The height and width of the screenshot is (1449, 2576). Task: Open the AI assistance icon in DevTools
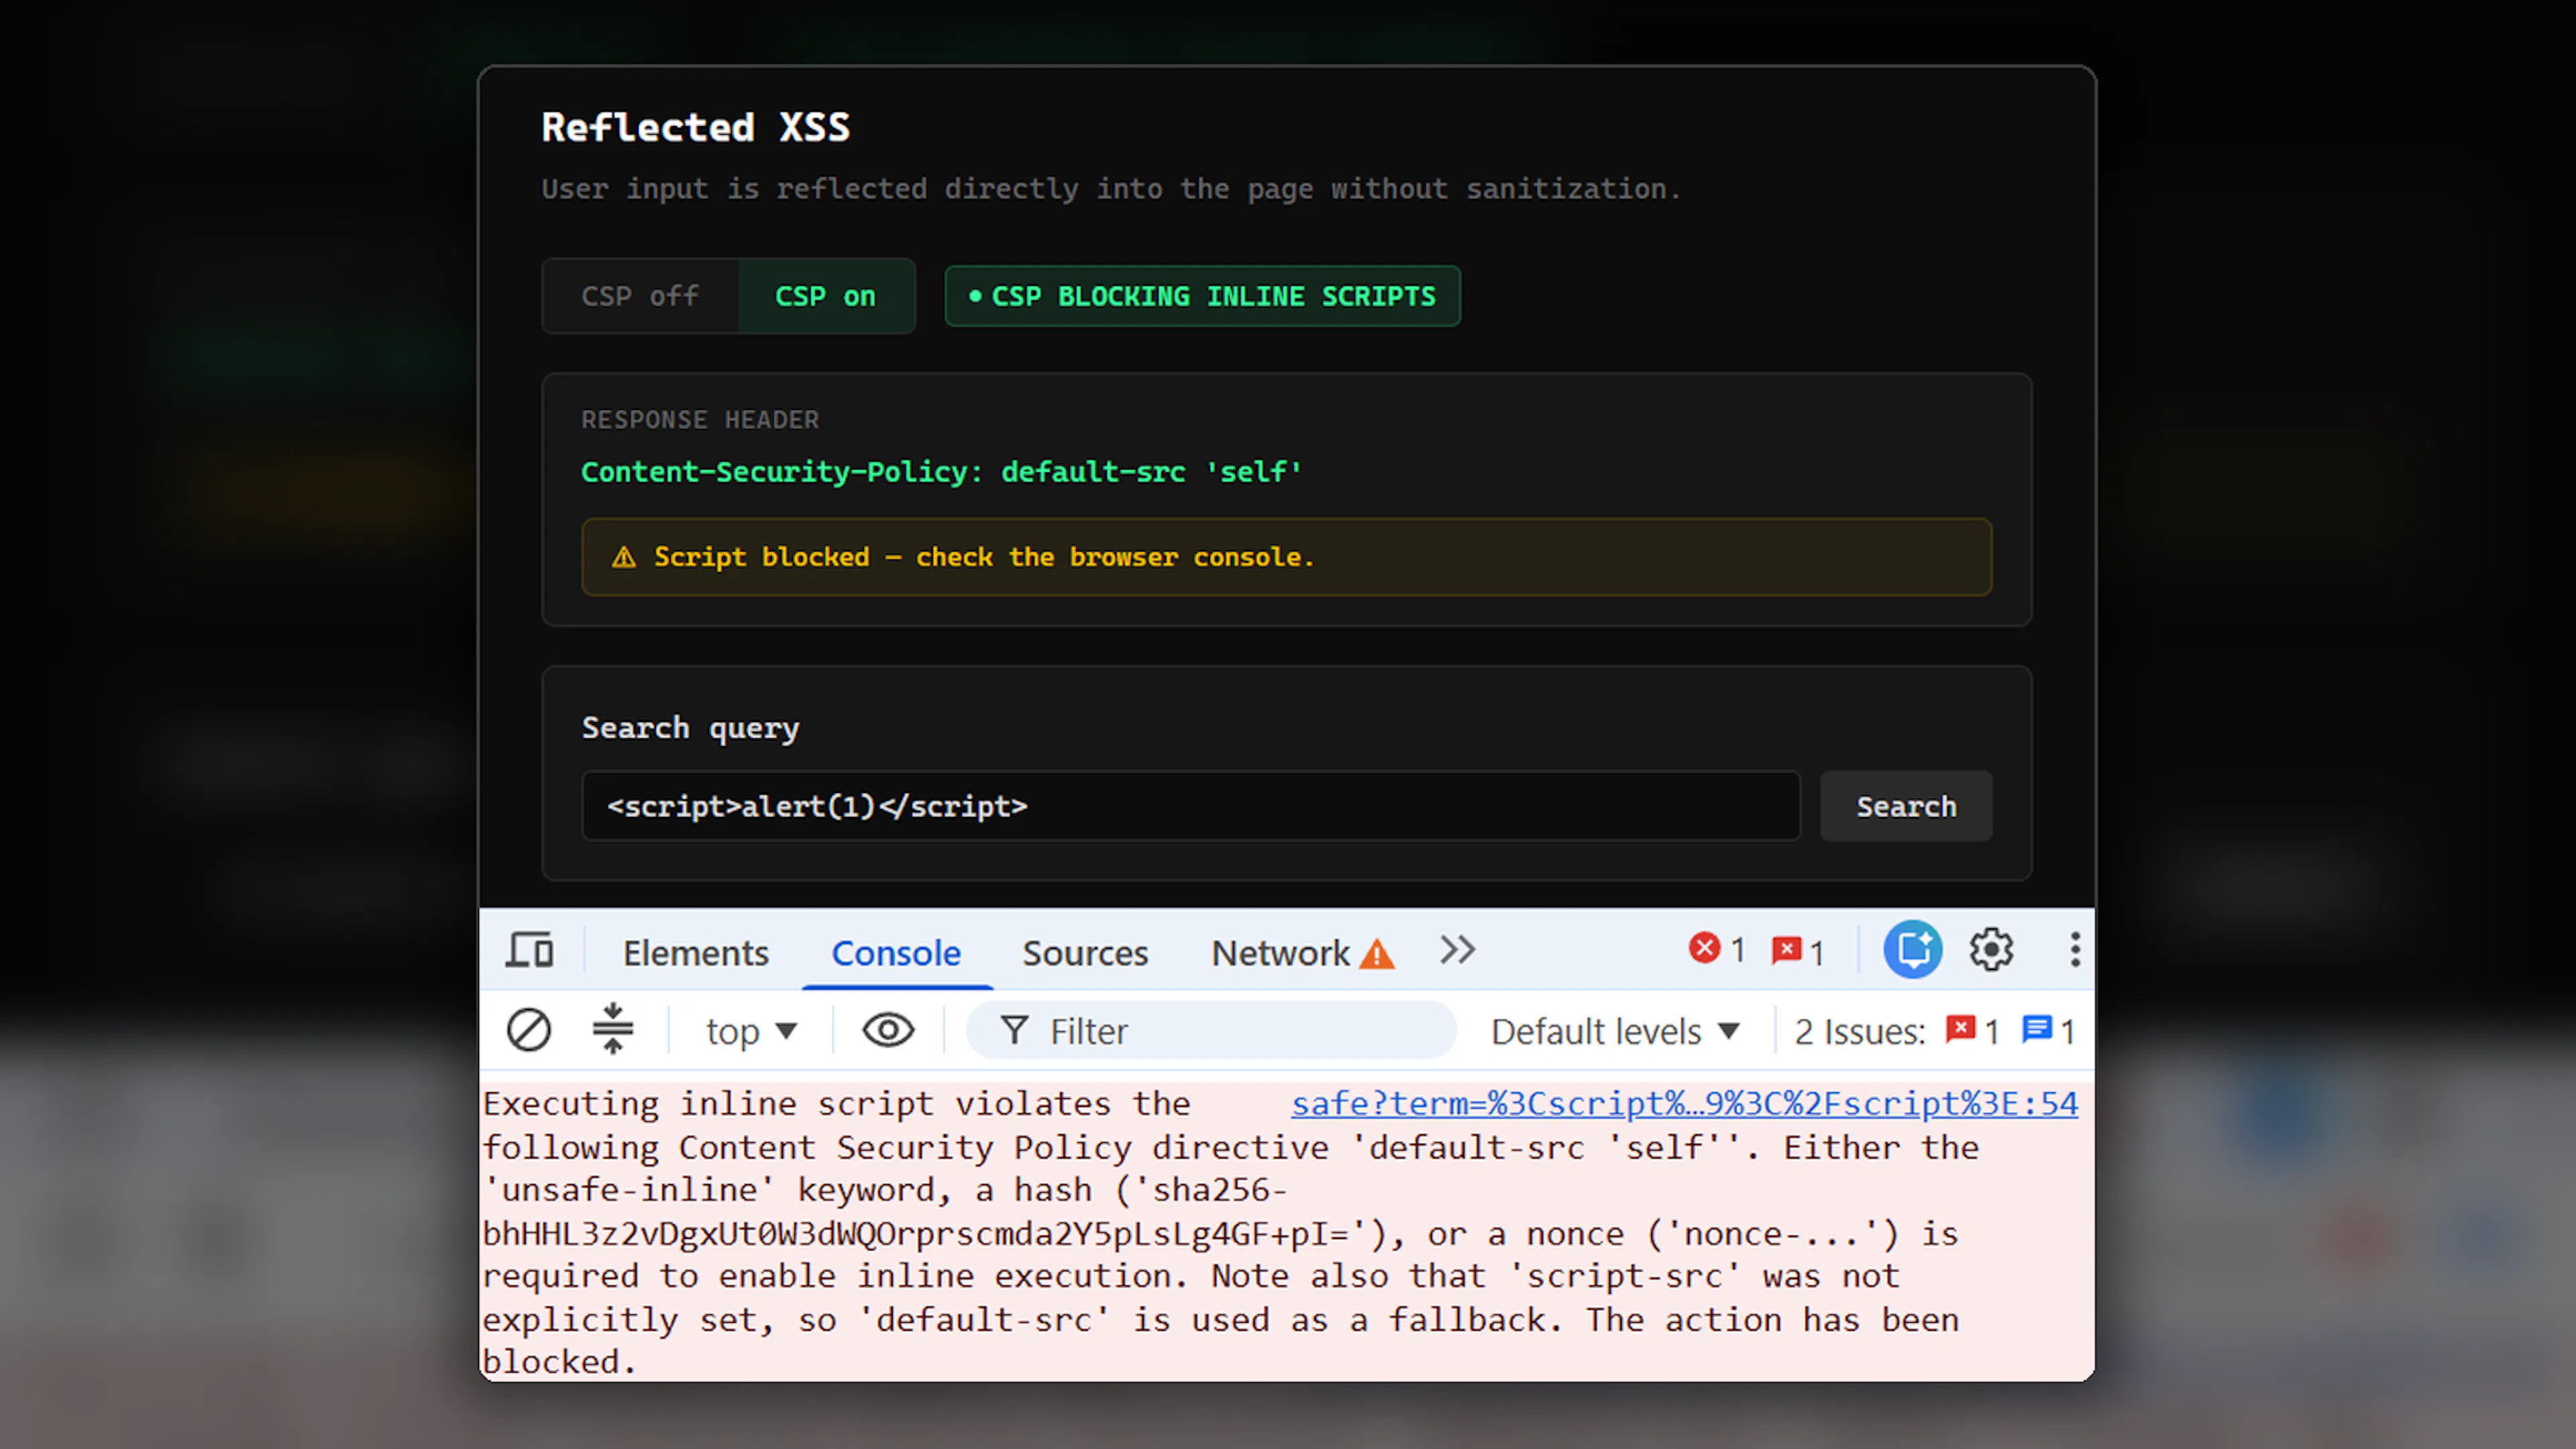coord(1913,950)
